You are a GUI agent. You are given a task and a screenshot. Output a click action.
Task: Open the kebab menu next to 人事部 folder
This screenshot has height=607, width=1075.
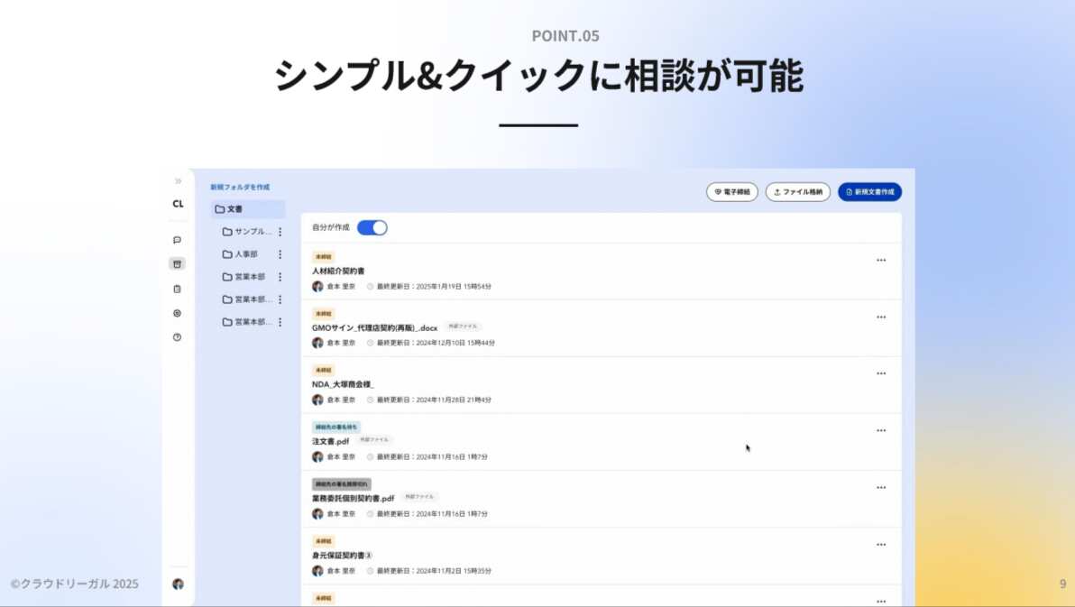coord(280,254)
